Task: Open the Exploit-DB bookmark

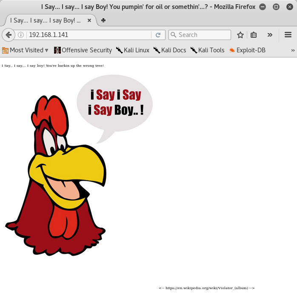Action: point(247,50)
